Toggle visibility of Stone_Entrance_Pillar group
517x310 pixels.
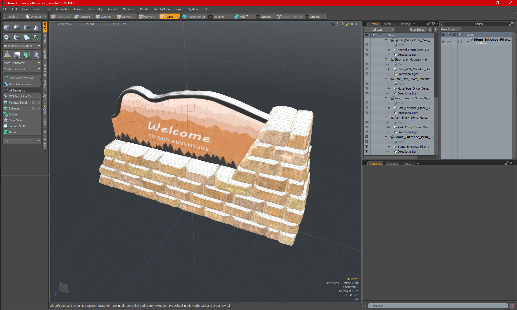(443, 41)
